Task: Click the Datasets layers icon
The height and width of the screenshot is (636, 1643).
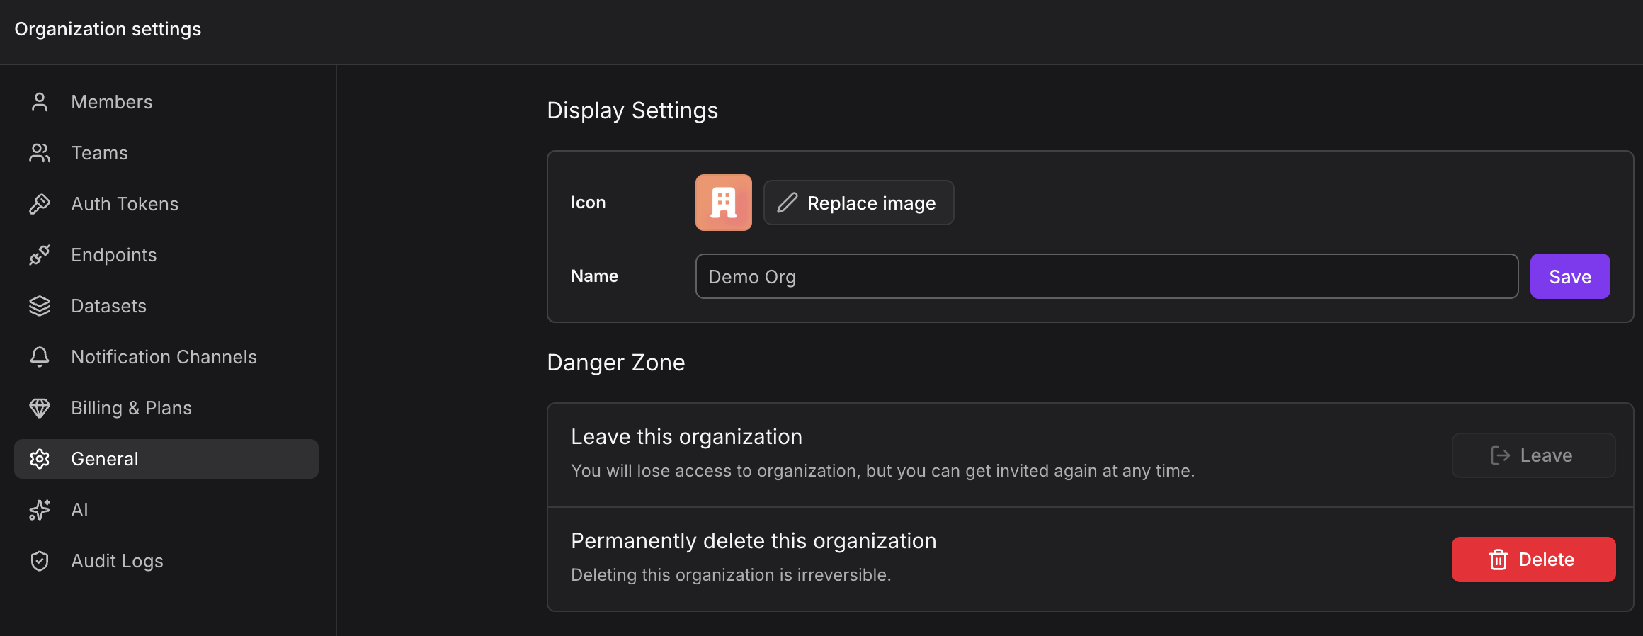Action: click(x=40, y=306)
